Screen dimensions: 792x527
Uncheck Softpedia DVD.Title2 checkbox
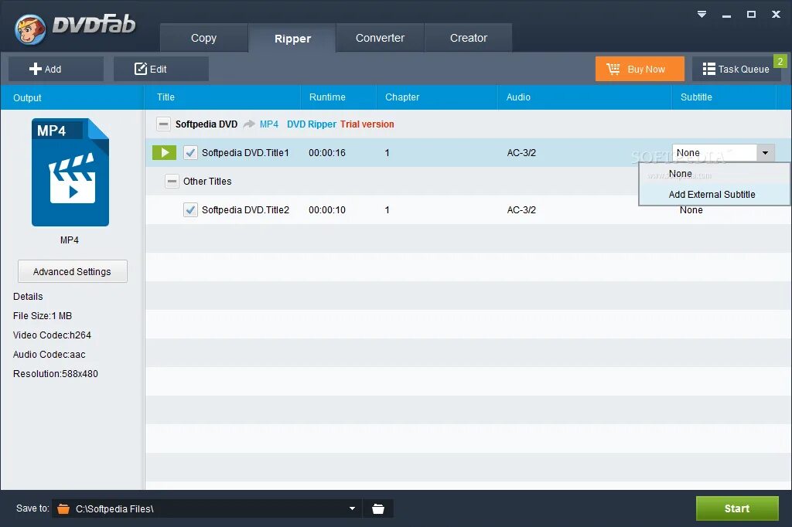(190, 209)
